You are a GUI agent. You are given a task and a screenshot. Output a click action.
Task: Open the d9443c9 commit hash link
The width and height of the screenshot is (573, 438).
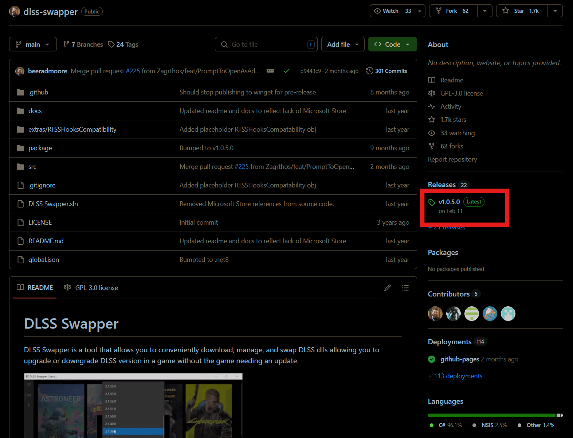point(311,71)
